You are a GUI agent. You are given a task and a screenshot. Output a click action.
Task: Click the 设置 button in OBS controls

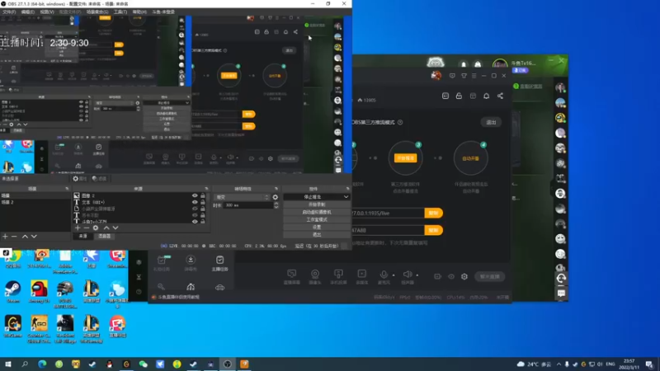[317, 228]
